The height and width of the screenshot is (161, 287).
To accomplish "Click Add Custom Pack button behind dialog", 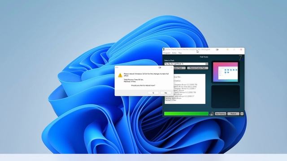I will point(179,68).
